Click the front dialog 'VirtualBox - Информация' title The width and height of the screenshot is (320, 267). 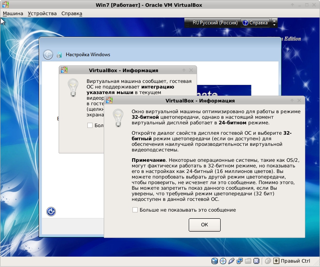point(200,101)
